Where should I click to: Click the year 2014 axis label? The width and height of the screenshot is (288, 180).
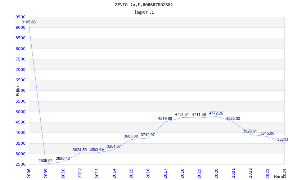coord(114,174)
